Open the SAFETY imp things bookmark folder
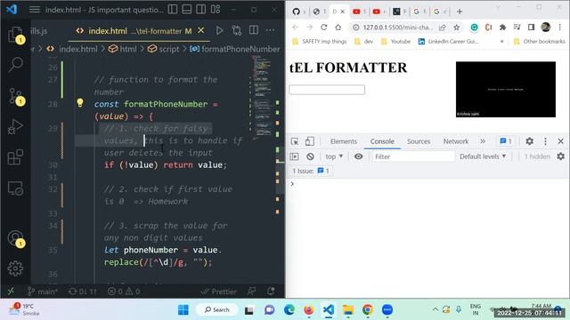The height and width of the screenshot is (320, 570). [x=319, y=42]
